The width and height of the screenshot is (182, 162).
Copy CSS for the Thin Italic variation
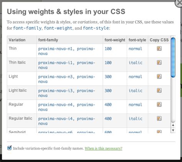click(x=159, y=63)
